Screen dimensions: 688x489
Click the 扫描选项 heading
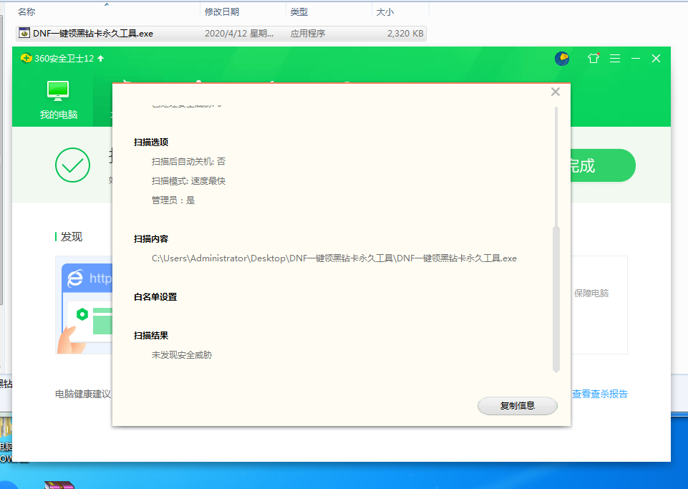click(x=151, y=142)
